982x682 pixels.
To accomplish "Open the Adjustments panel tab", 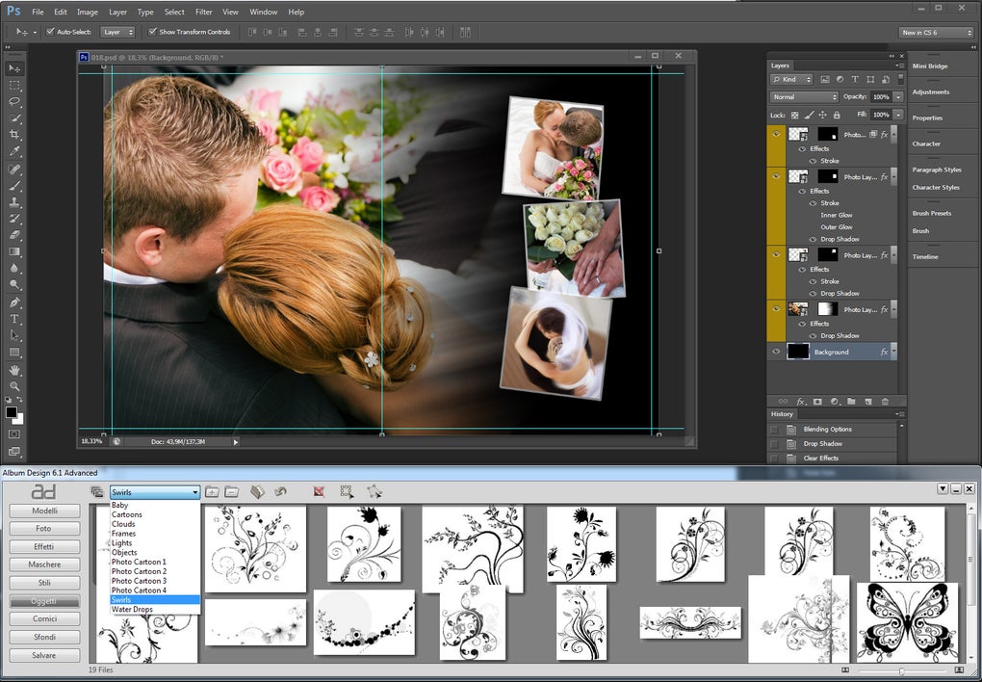I will tap(930, 92).
